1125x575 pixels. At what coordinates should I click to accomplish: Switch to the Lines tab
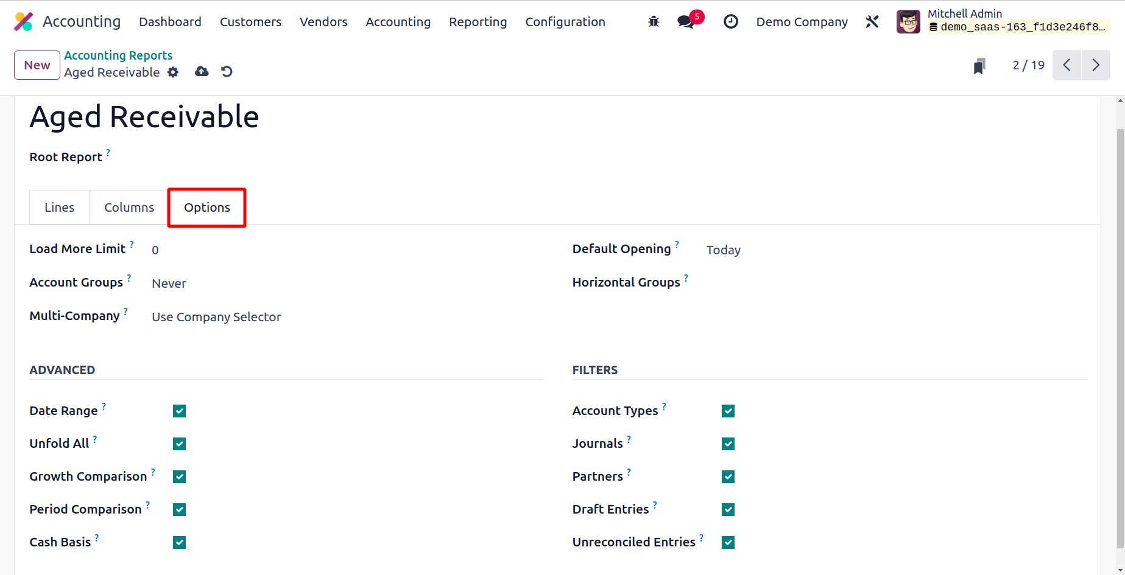point(60,207)
